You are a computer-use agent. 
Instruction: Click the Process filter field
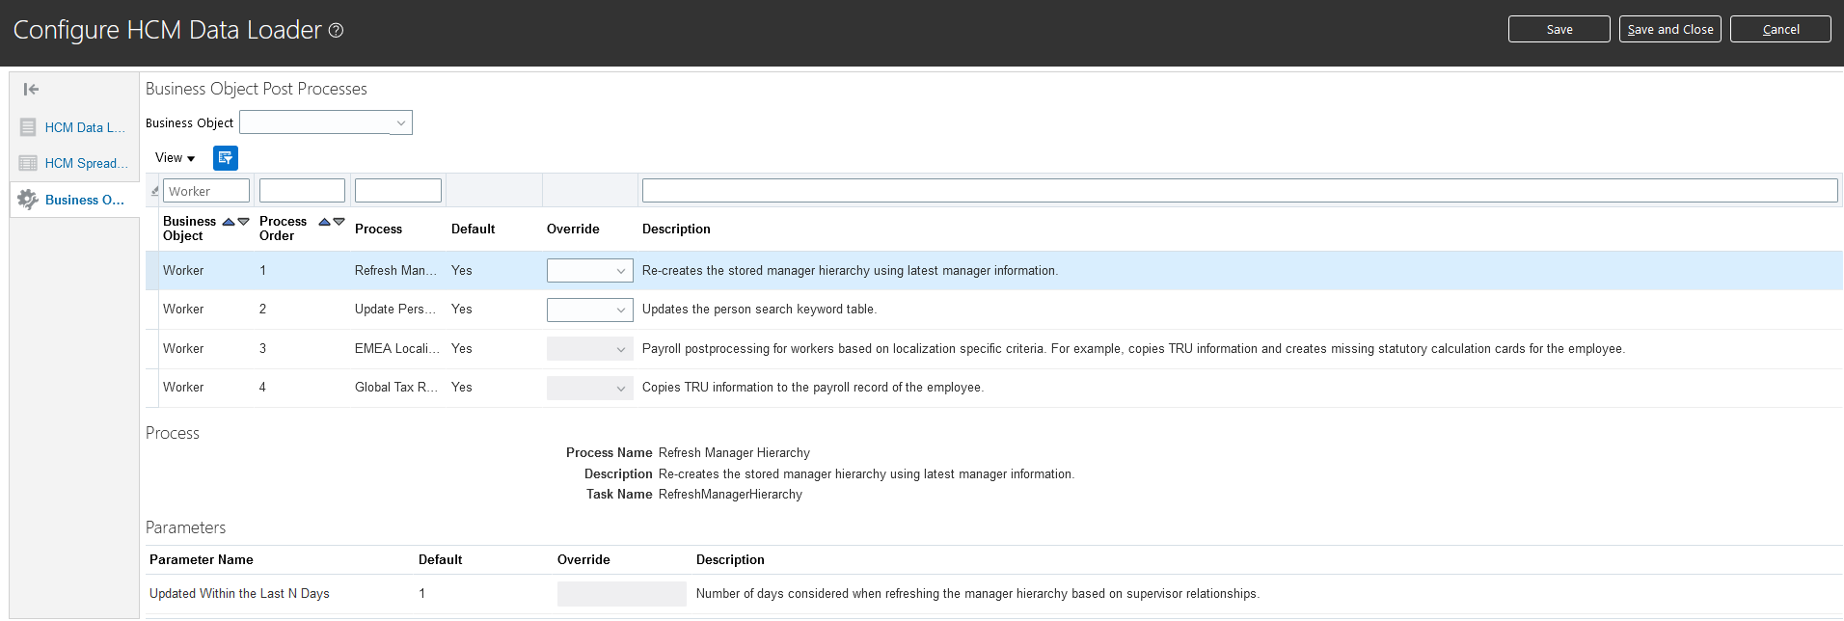(398, 191)
